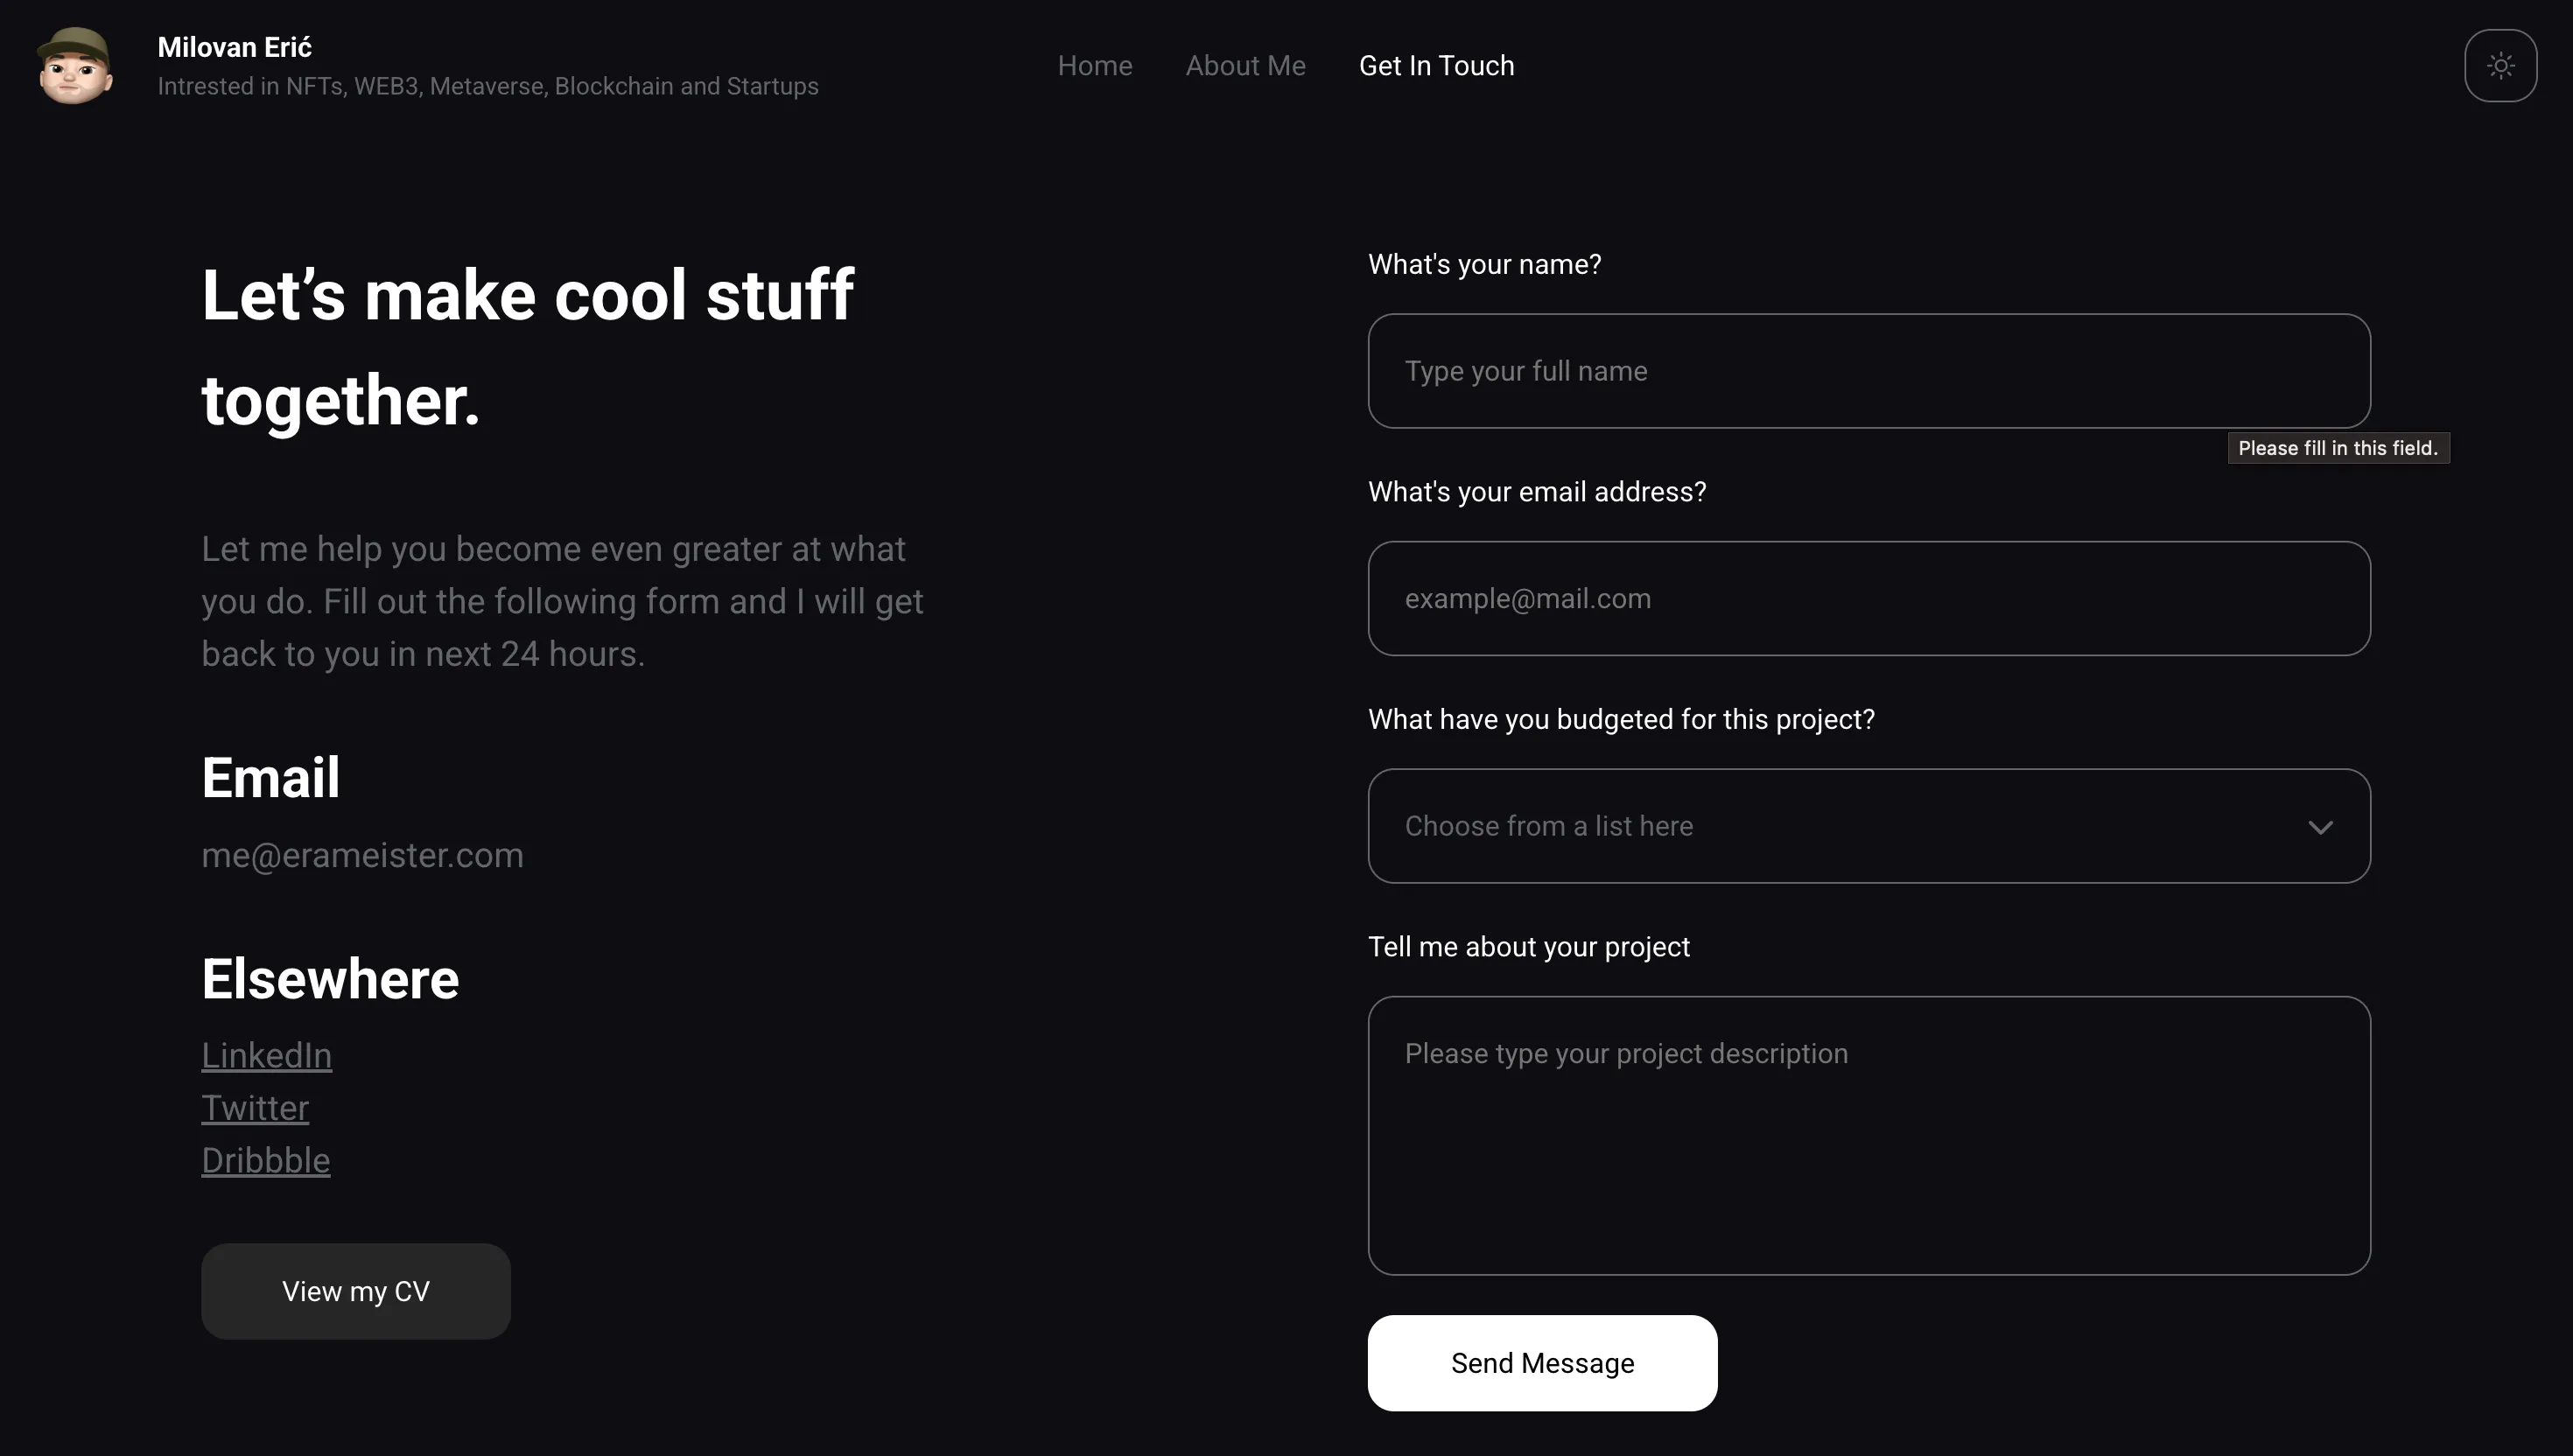The image size is (2573, 1456).
Task: Click the chevron arrow in budget selector
Action: pos(2320,827)
